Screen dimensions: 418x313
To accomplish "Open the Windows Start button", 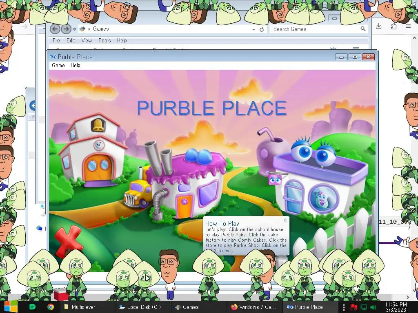I will [x=11, y=306].
